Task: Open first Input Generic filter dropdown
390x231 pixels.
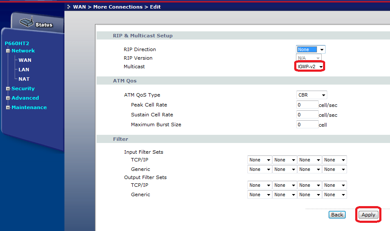Action: 260,169
